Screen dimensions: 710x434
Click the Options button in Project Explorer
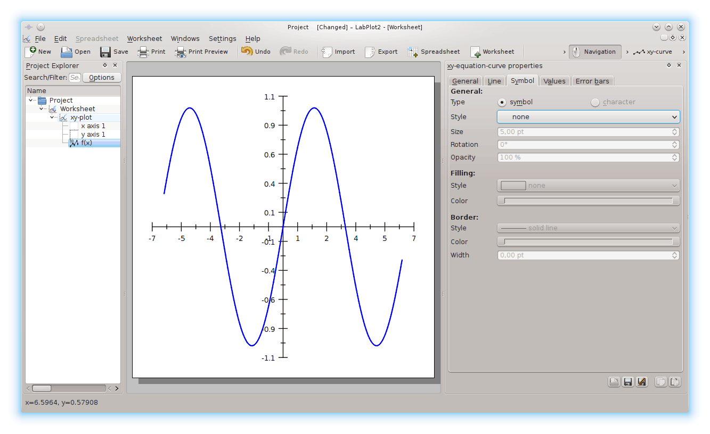coord(102,78)
